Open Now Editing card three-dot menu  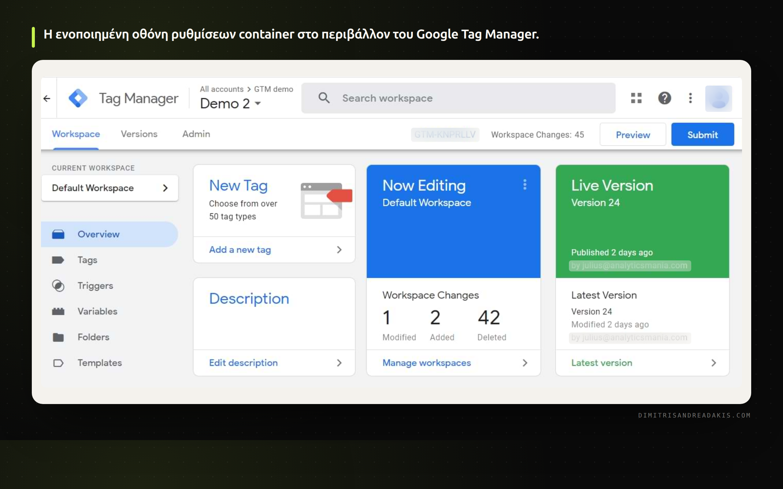(x=525, y=185)
